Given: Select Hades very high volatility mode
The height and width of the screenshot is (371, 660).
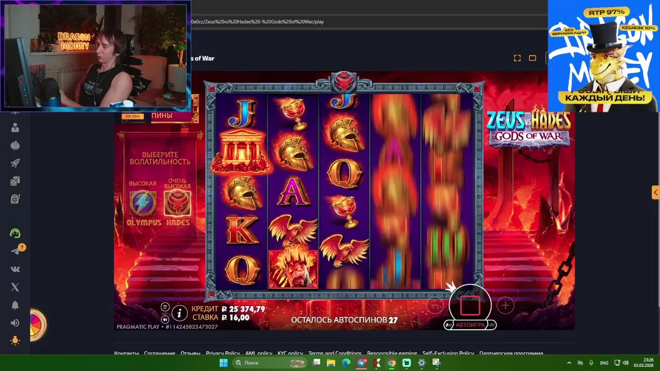Looking at the screenshot, I should (177, 203).
